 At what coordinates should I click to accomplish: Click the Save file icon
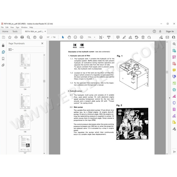click(x=4, y=37)
